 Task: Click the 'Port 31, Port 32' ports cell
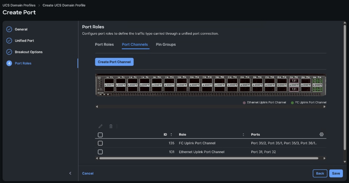[263, 152]
